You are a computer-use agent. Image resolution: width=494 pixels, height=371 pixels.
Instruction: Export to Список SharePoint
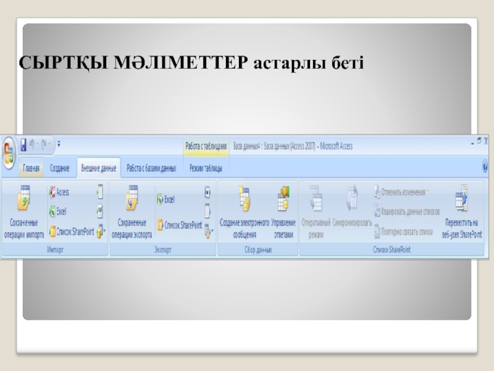[180, 225]
